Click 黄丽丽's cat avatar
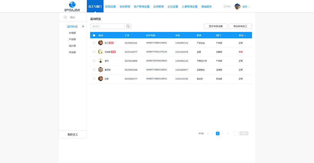The width and height of the screenshot is (314, 163). click(x=101, y=70)
